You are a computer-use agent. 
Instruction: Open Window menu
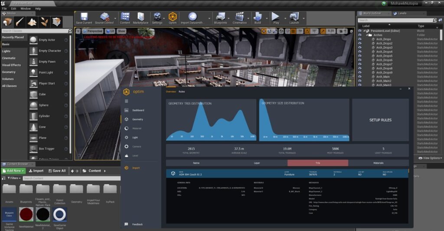click(26, 9)
